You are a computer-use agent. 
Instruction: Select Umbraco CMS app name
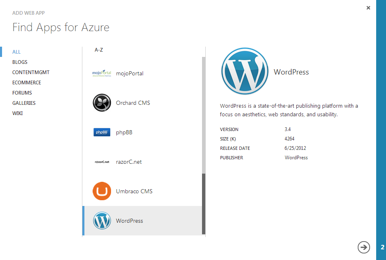[x=134, y=191]
